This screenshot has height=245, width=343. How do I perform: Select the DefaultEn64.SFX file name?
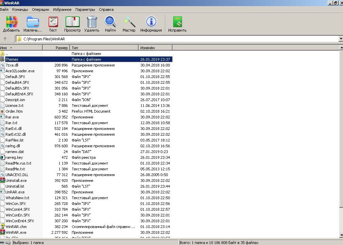tap(19, 94)
